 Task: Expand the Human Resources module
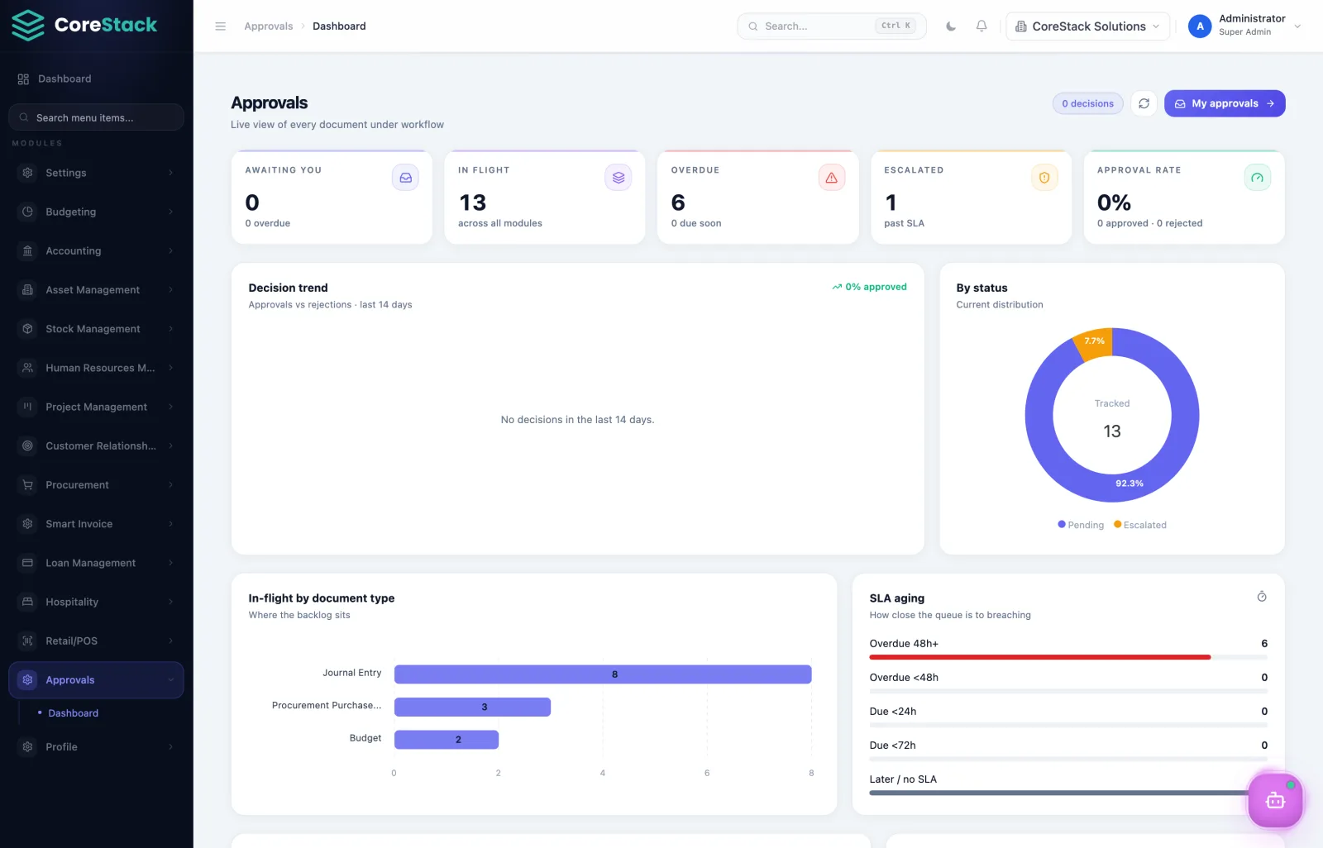[x=96, y=368]
